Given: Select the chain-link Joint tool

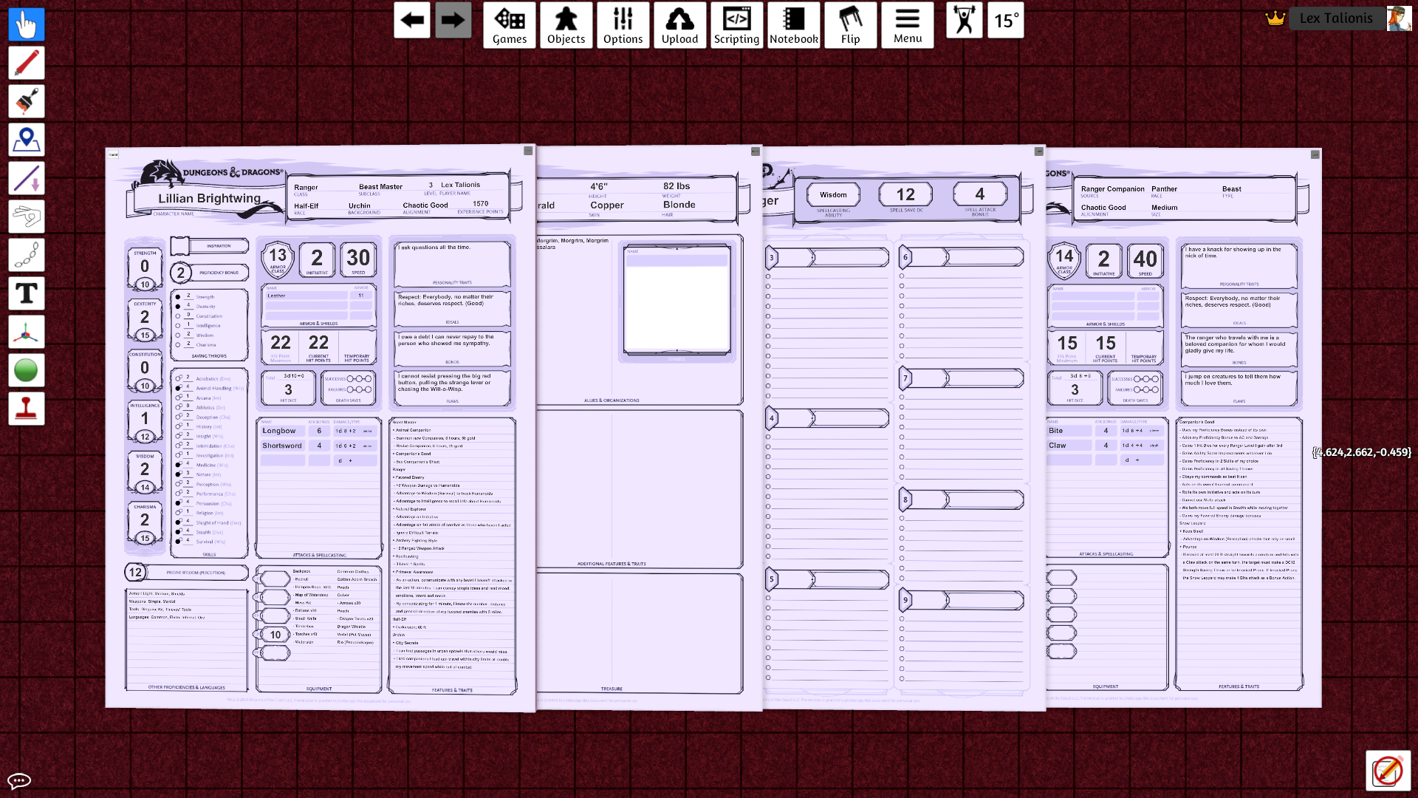Looking at the screenshot, I should pos(27,255).
